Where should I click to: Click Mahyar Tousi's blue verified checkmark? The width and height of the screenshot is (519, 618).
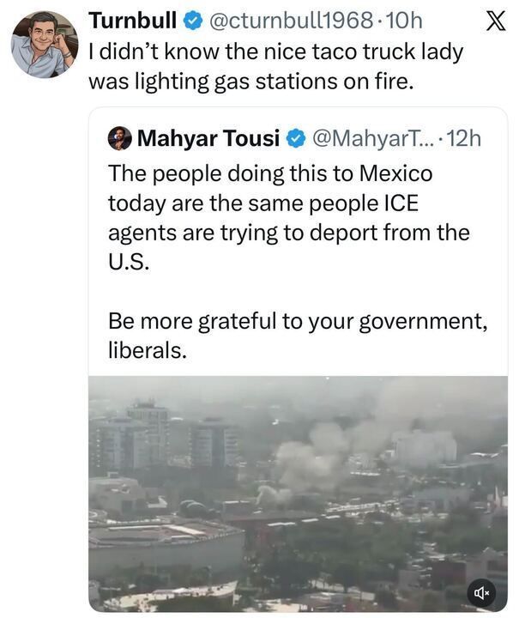[294, 138]
